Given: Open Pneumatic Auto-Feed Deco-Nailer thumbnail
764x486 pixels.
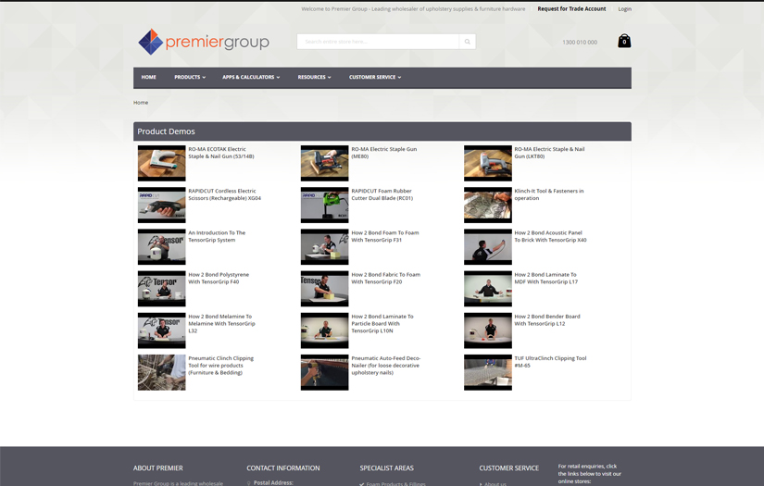Looking at the screenshot, I should click(x=324, y=372).
